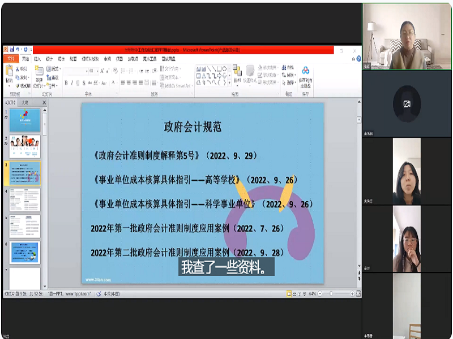This screenshot has width=453, height=339.
Task: Toggle Bold text formatting
Action: click(x=66, y=83)
